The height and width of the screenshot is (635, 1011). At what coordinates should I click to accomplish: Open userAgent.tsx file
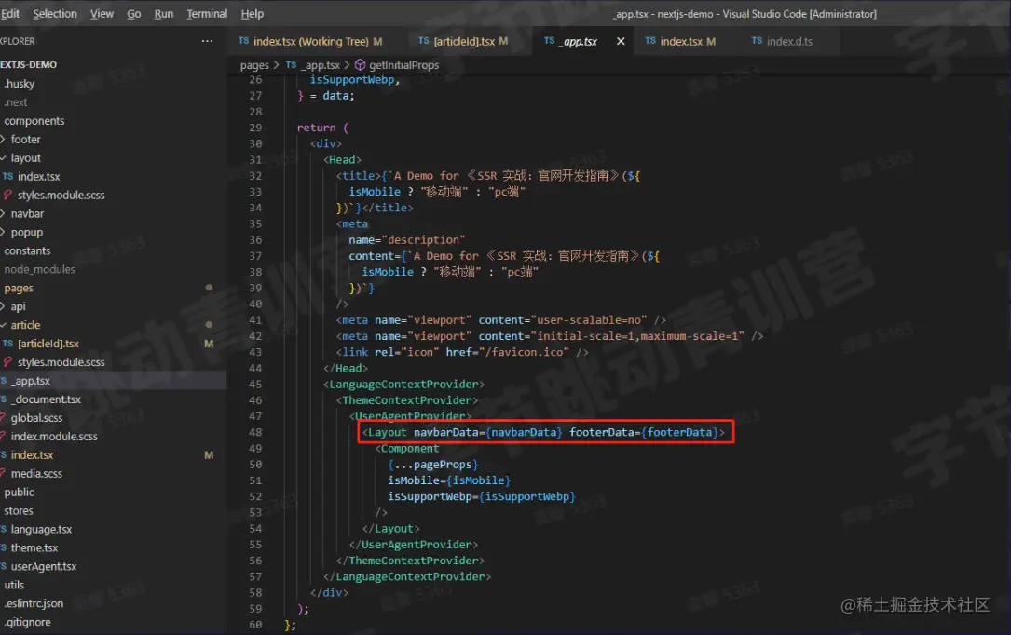tap(44, 567)
